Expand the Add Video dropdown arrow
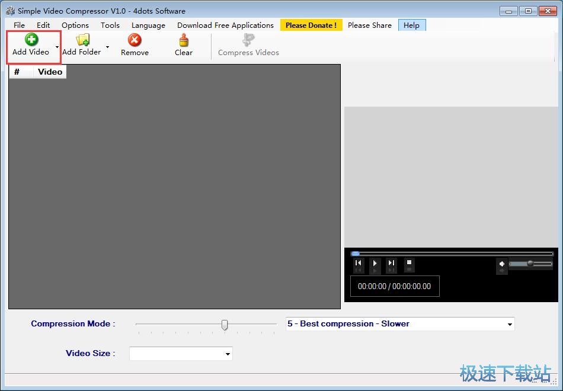The height and width of the screenshot is (391, 563). click(x=57, y=47)
